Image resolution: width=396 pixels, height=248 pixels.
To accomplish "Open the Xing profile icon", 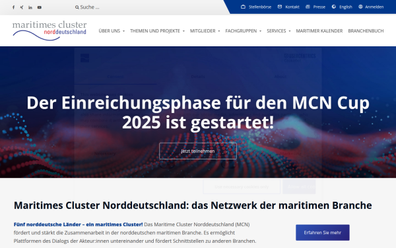I will (22, 7).
